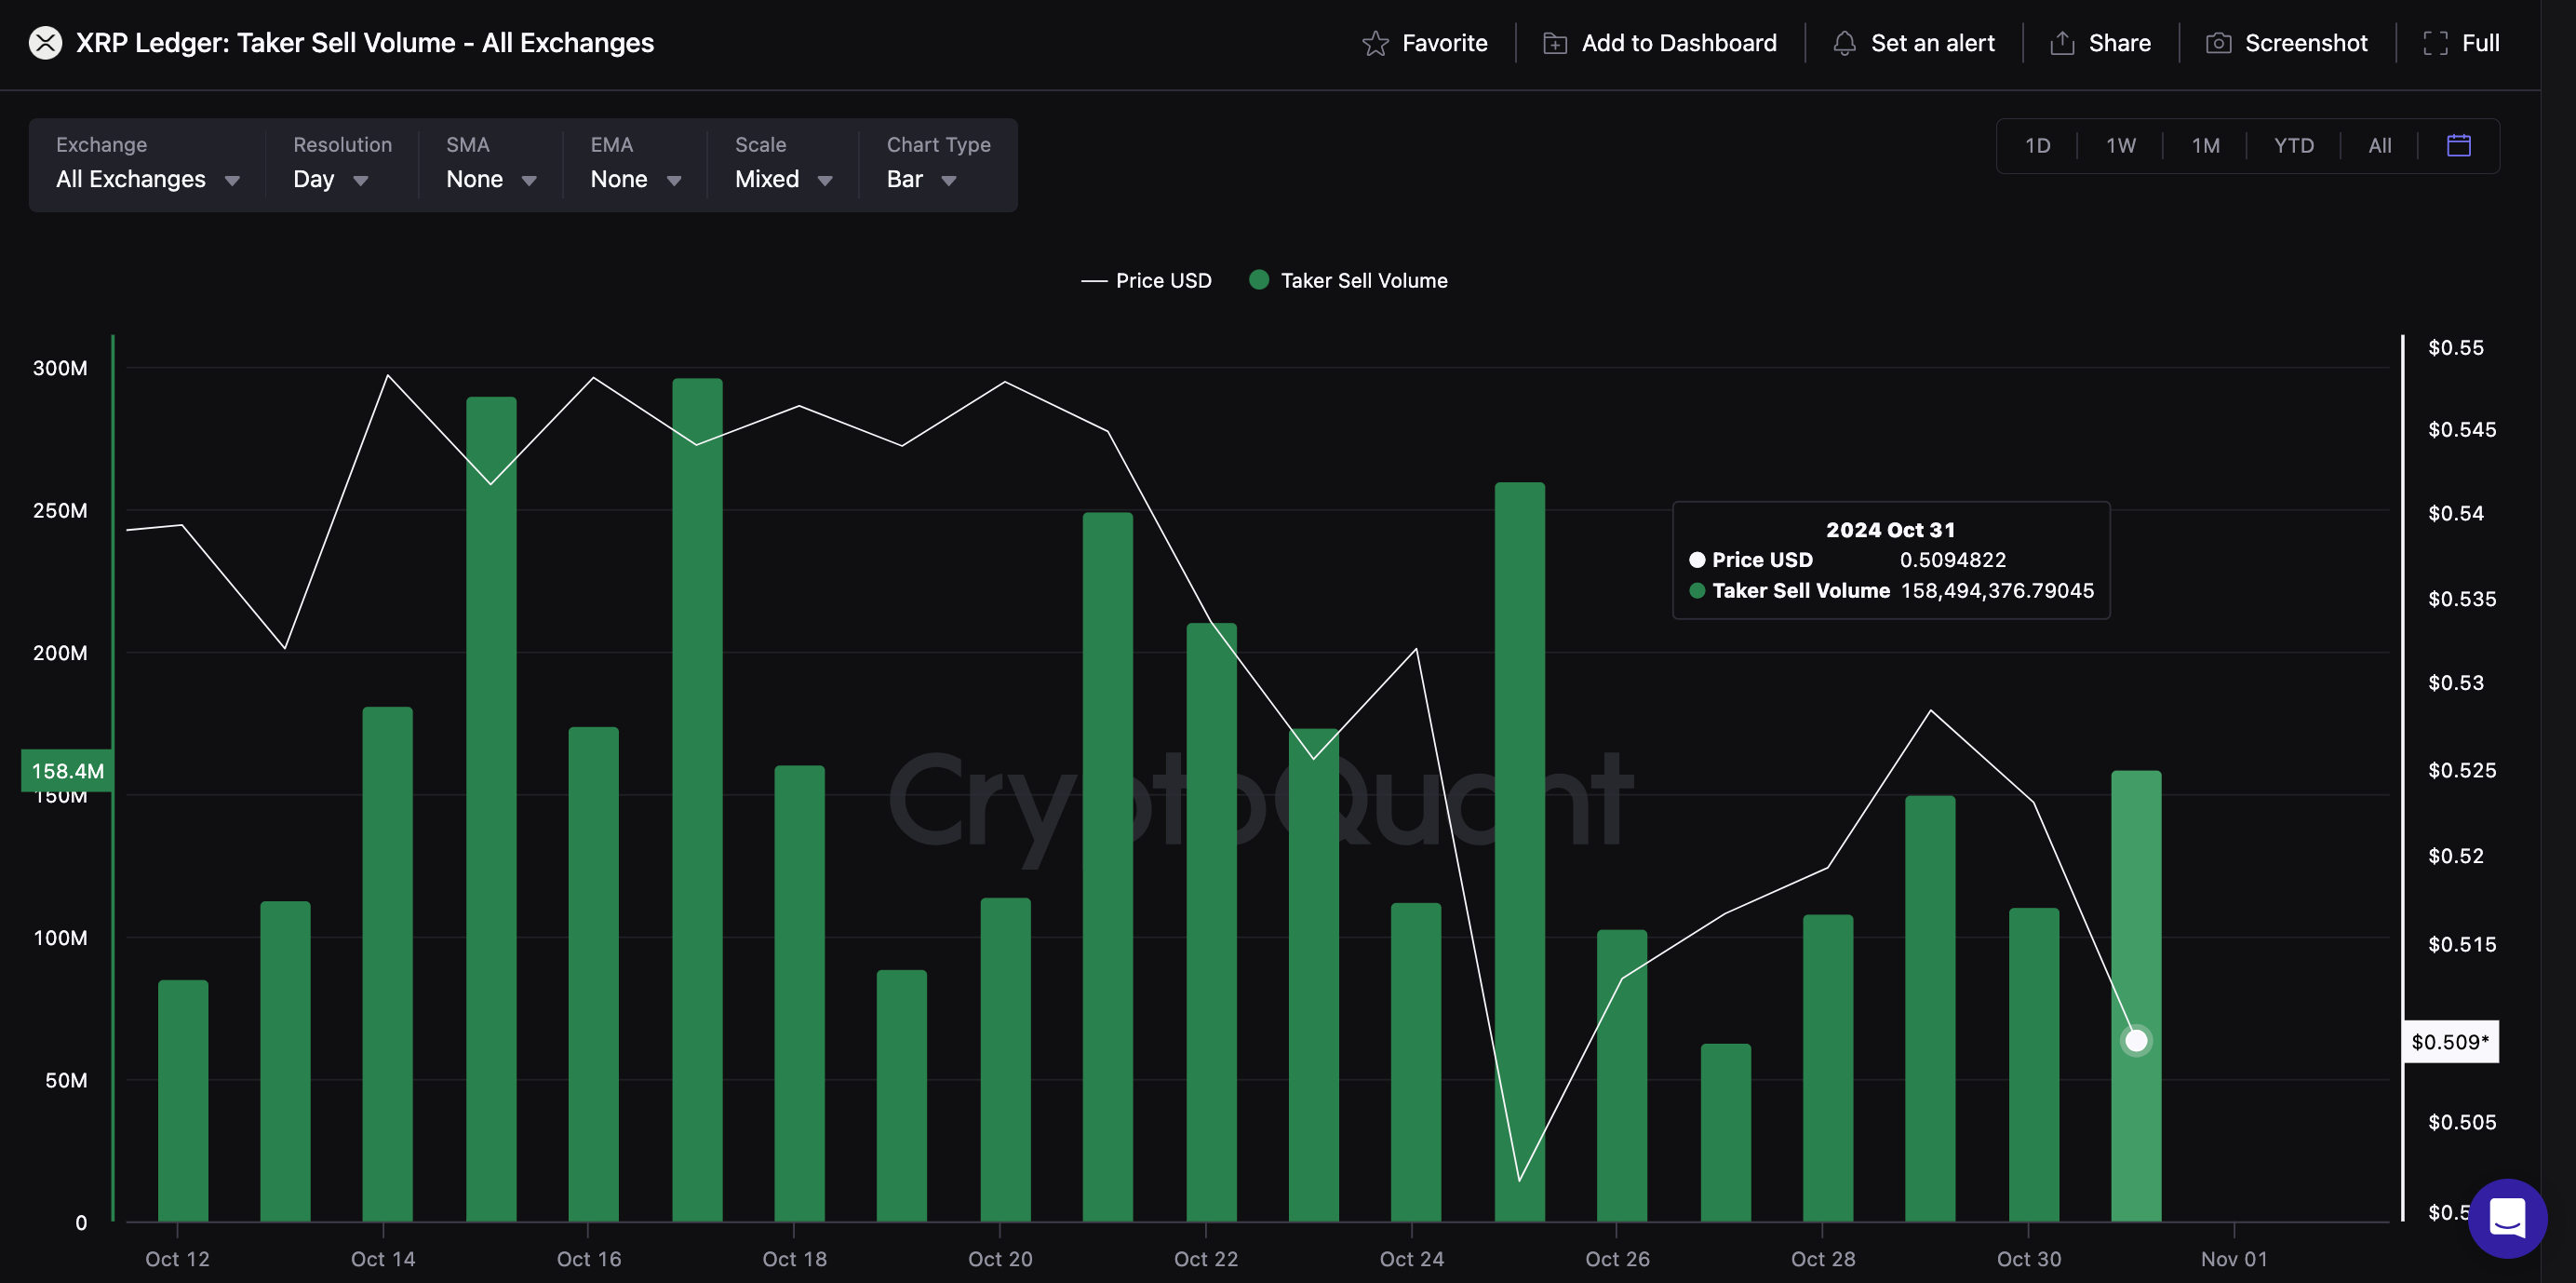Viewport: 2576px width, 1283px height.
Task: Share this chart
Action: tap(2100, 43)
